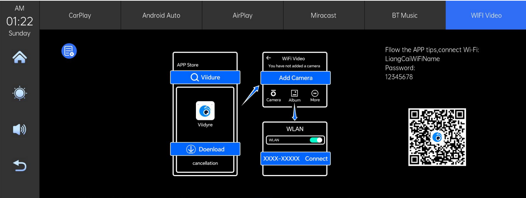Tap the More icon in illustration
The height and width of the screenshot is (198, 526).
point(315,94)
